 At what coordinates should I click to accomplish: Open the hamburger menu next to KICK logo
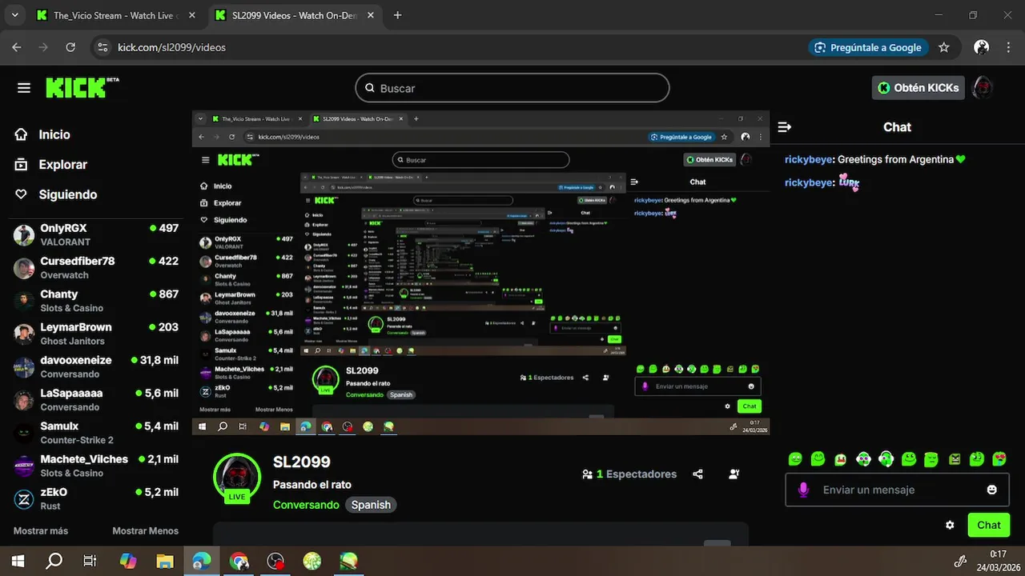(24, 88)
